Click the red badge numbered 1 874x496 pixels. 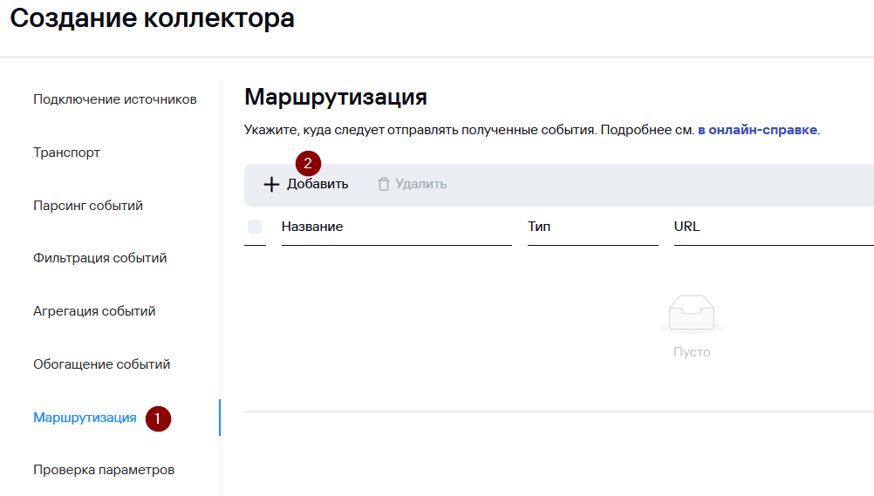[x=157, y=418]
